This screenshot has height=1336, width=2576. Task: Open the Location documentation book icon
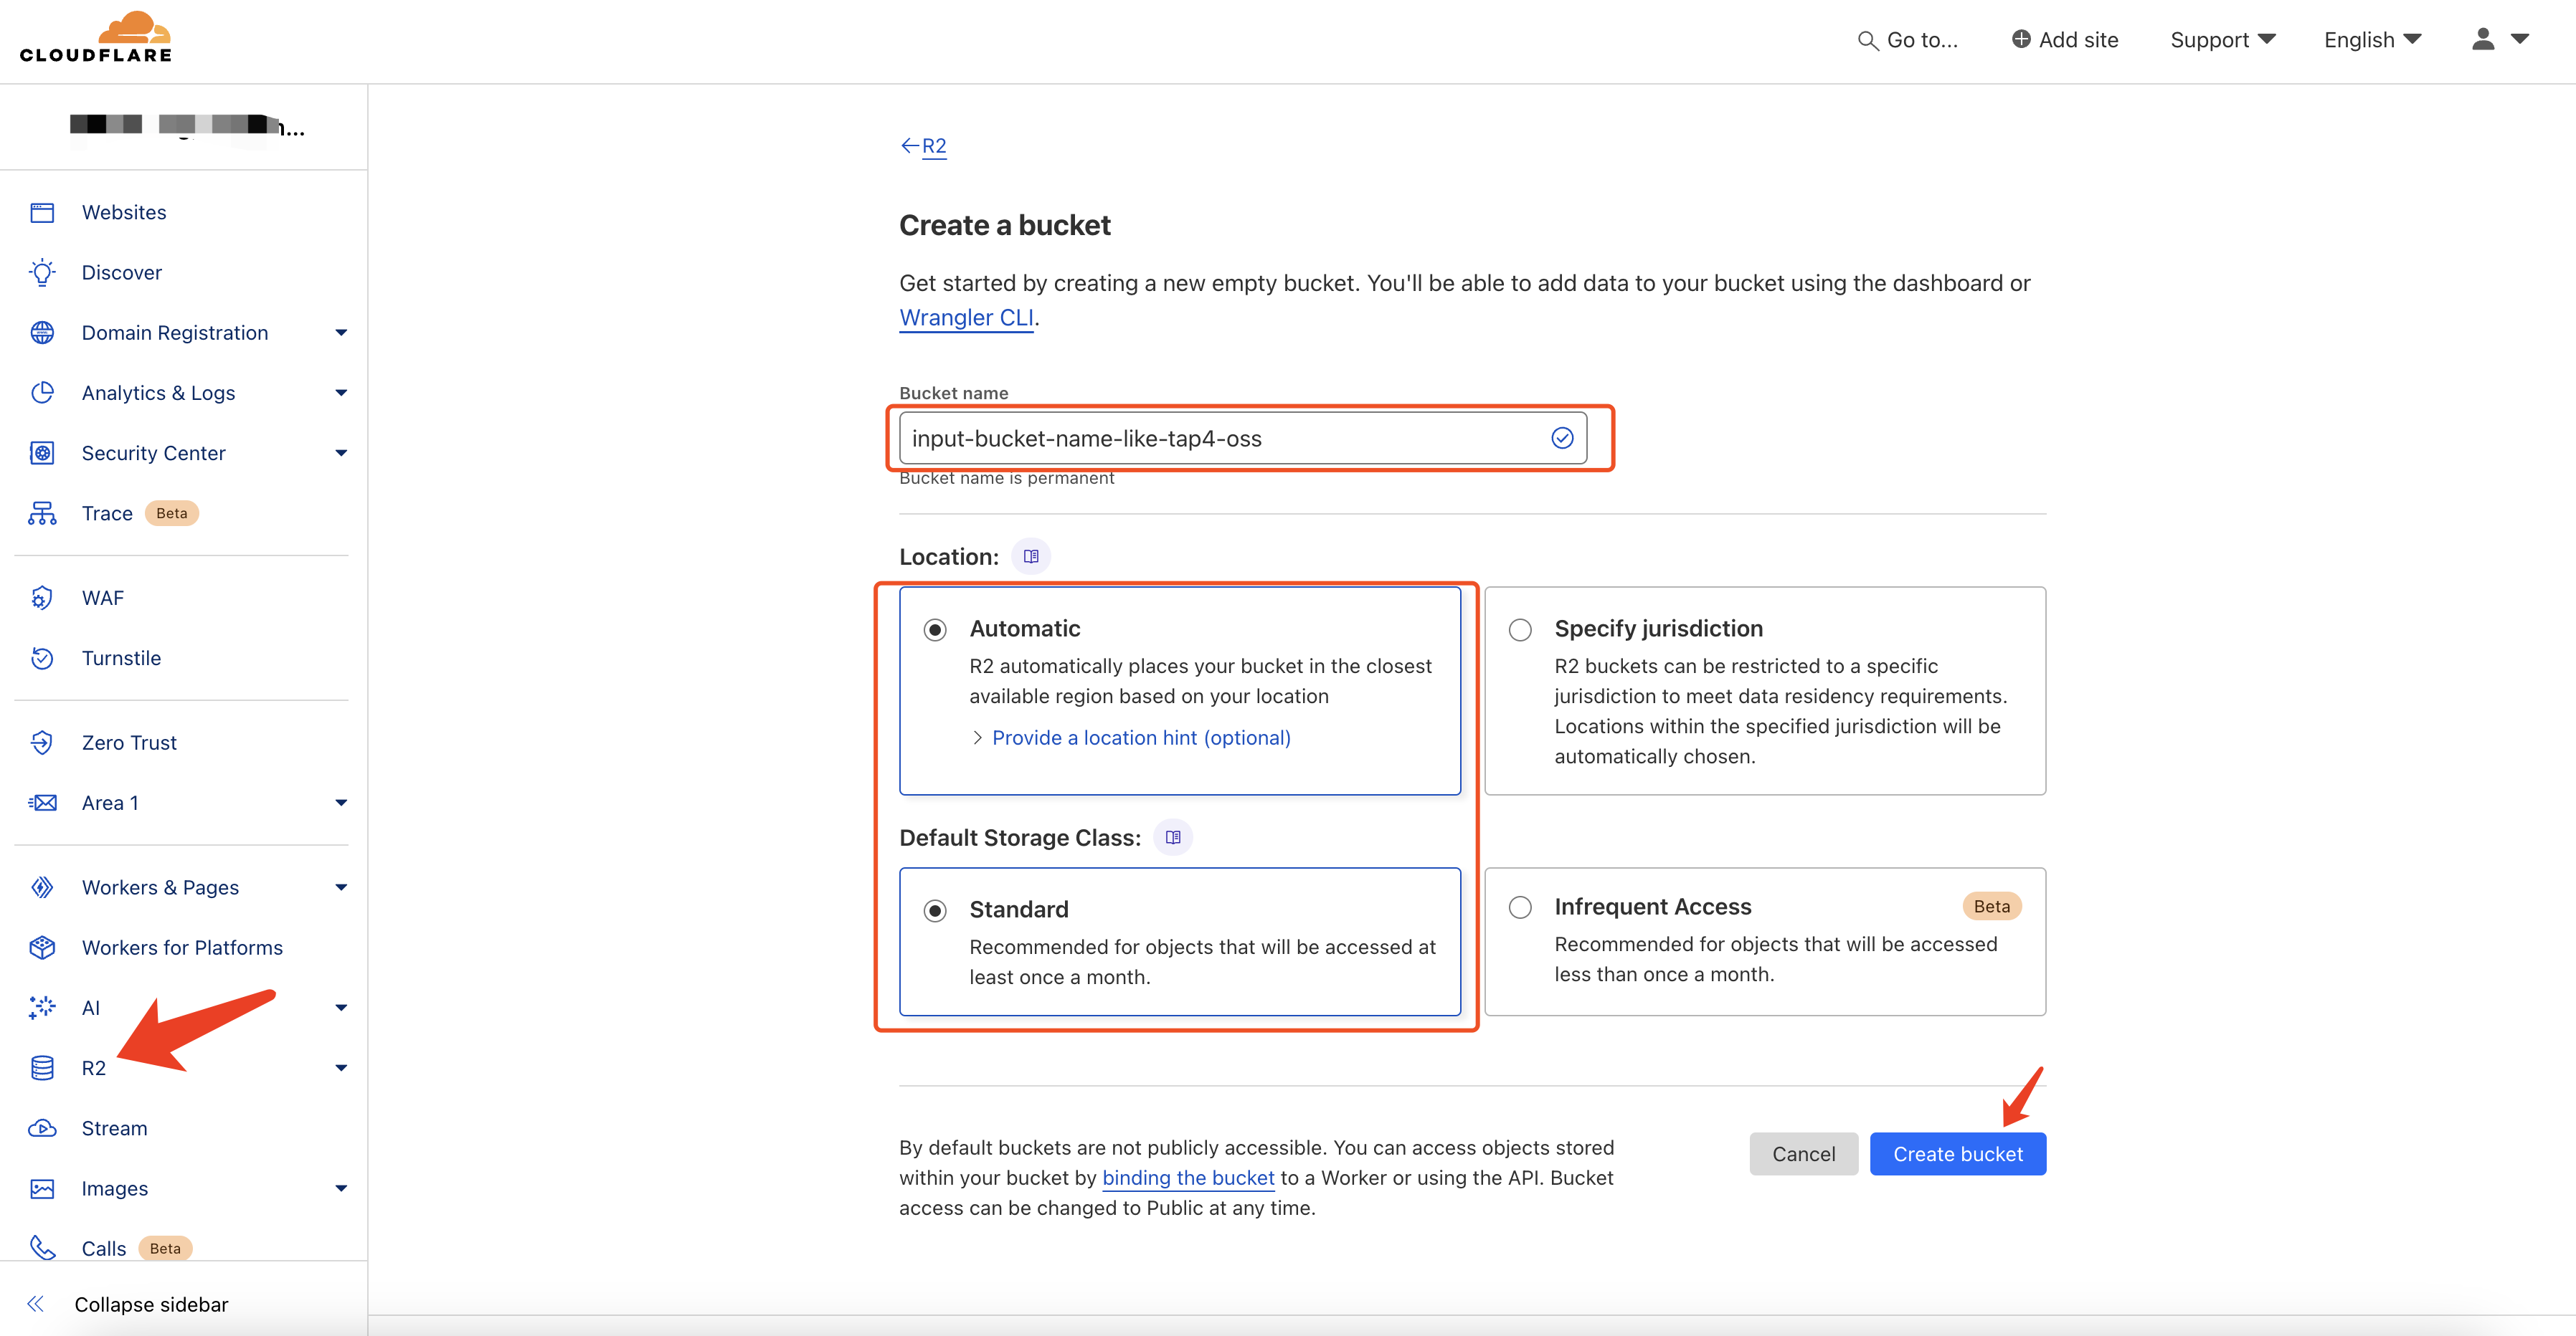point(1030,557)
